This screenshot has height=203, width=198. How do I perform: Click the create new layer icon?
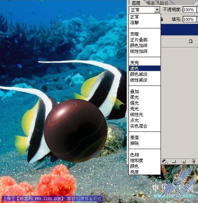pyautogui.click(x=184, y=161)
